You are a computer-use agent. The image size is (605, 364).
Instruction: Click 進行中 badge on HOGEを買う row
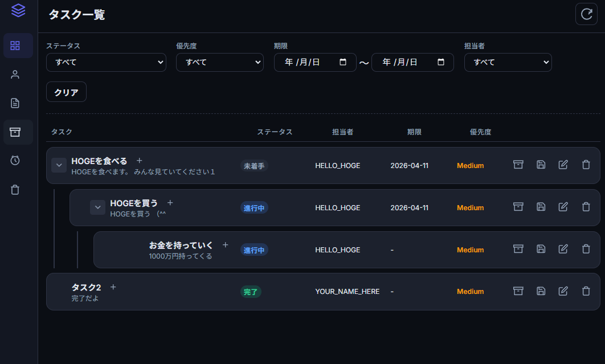pos(254,208)
